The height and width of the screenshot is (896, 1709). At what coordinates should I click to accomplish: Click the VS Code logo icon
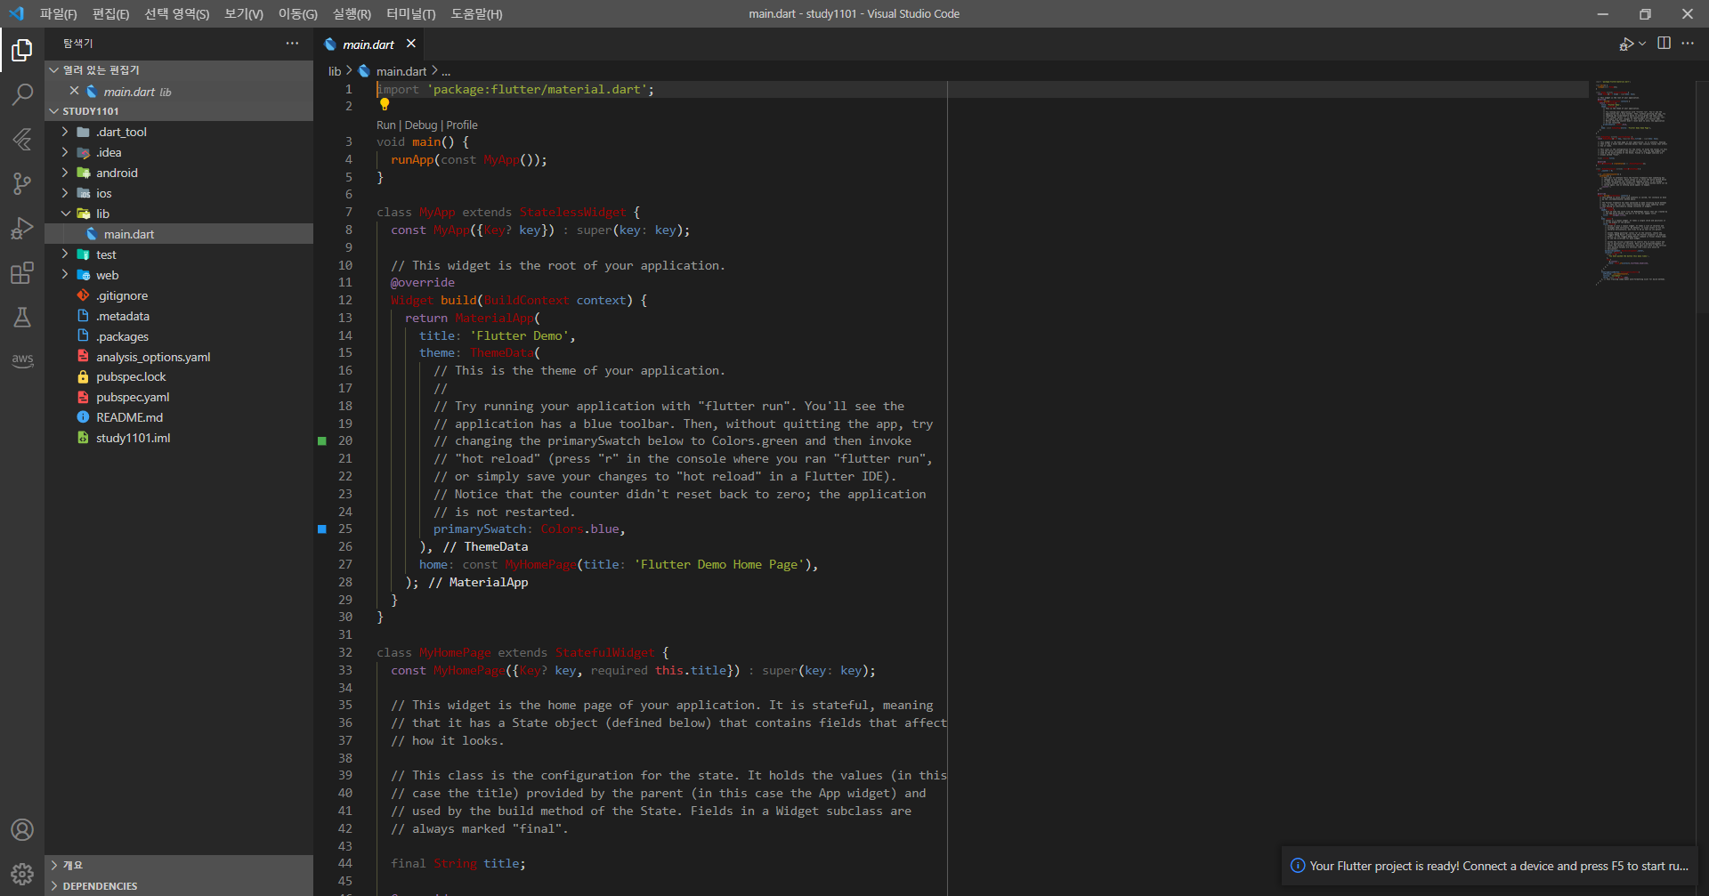[x=16, y=13]
